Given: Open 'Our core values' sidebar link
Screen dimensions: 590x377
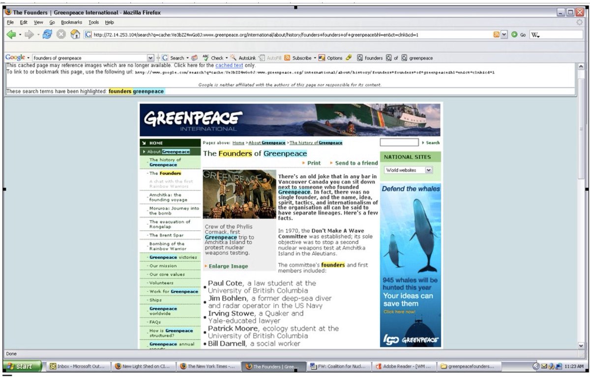Looking at the screenshot, I should (167, 275).
